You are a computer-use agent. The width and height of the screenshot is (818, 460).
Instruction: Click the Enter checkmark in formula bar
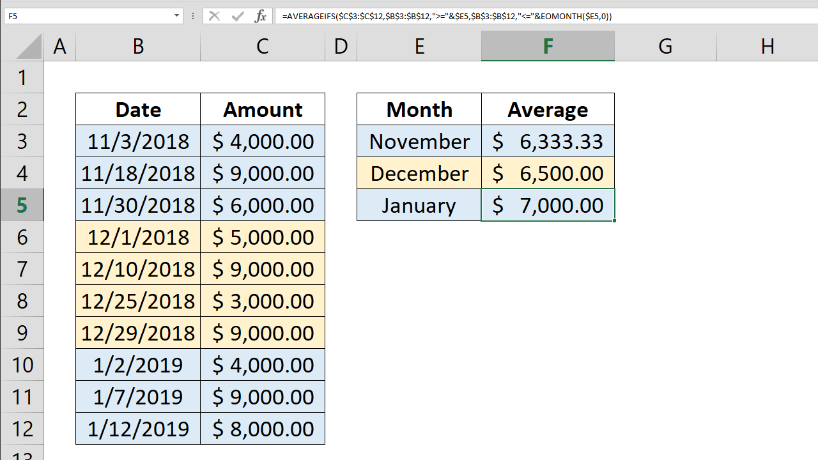tap(238, 17)
